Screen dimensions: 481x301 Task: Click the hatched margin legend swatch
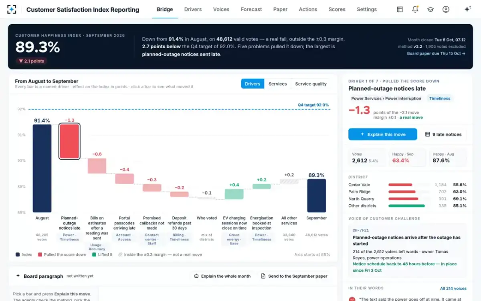point(120,254)
